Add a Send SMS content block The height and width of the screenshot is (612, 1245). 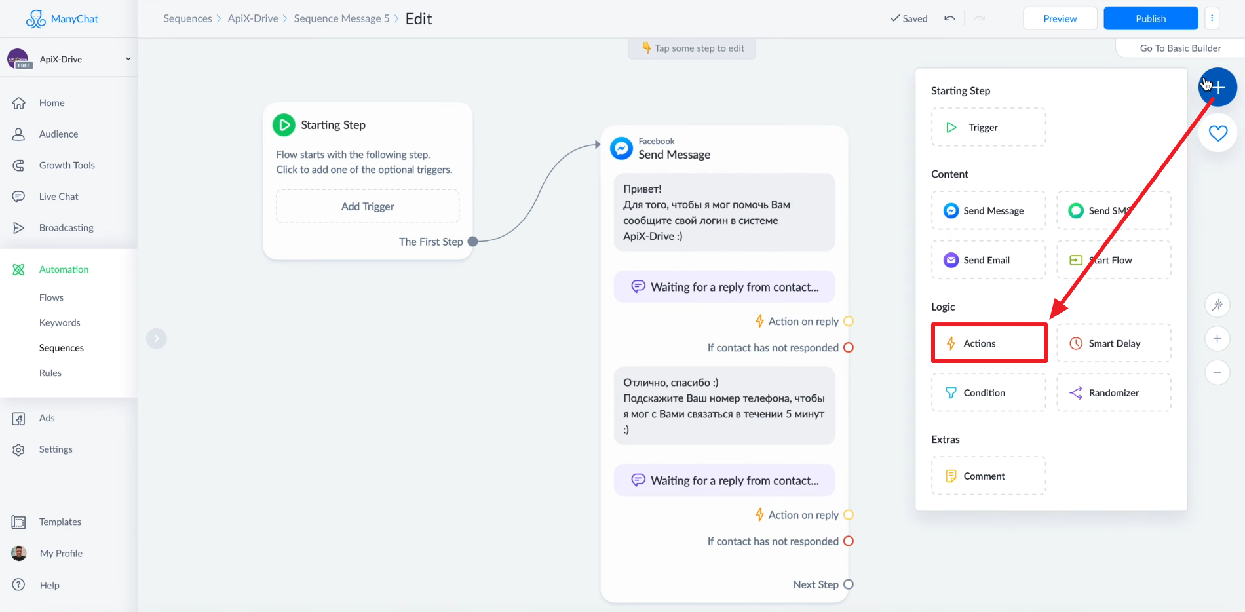pos(1114,210)
